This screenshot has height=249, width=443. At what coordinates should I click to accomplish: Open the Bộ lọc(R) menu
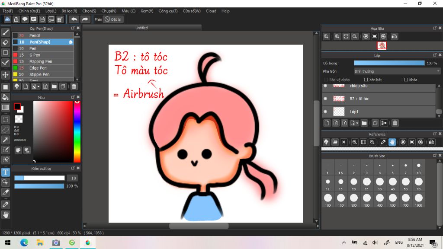point(69,11)
